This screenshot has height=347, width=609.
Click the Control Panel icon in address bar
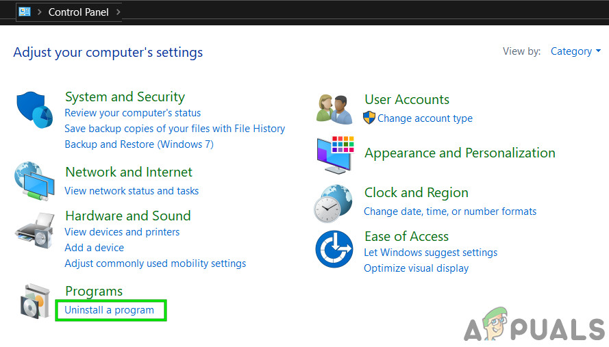click(x=25, y=12)
